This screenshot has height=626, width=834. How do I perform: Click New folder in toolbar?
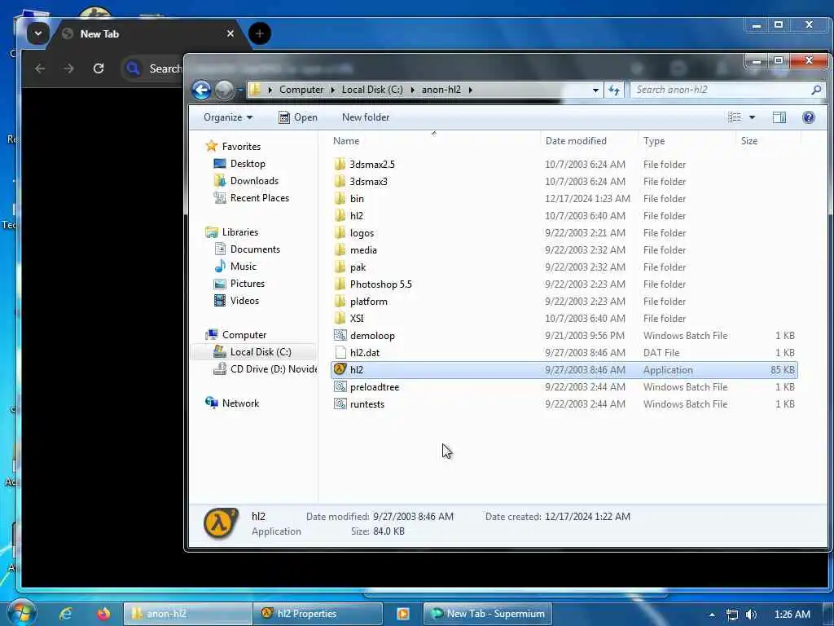pyautogui.click(x=366, y=117)
